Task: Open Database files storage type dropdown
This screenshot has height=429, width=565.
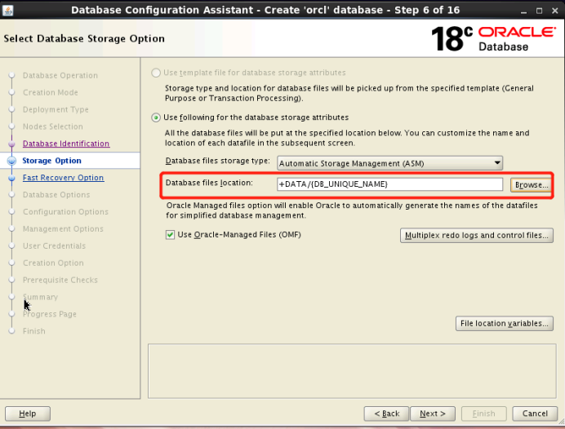Action: [x=390, y=163]
